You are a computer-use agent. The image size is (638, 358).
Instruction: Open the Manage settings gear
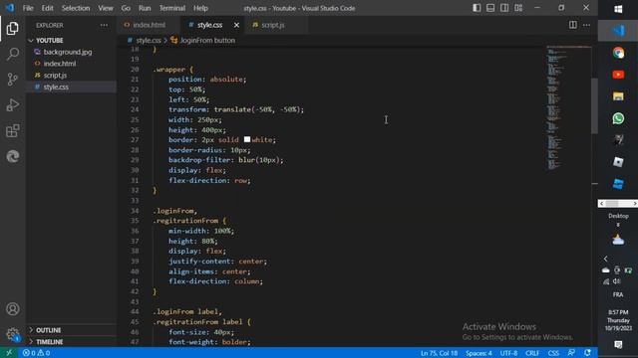pyautogui.click(x=13, y=334)
